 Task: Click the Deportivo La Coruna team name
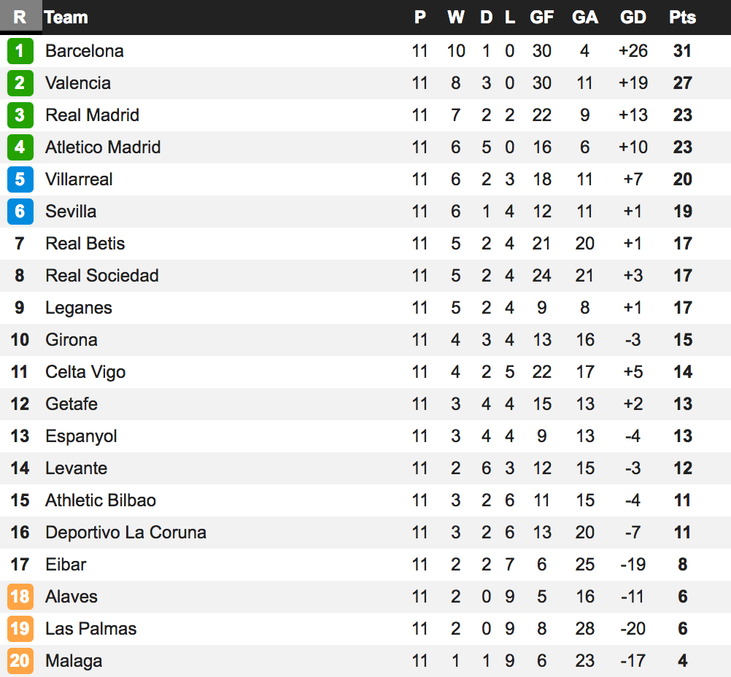coord(125,533)
